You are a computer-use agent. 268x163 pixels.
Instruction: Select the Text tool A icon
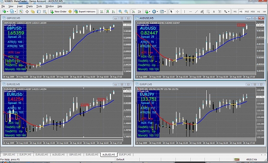(x=214, y=12)
